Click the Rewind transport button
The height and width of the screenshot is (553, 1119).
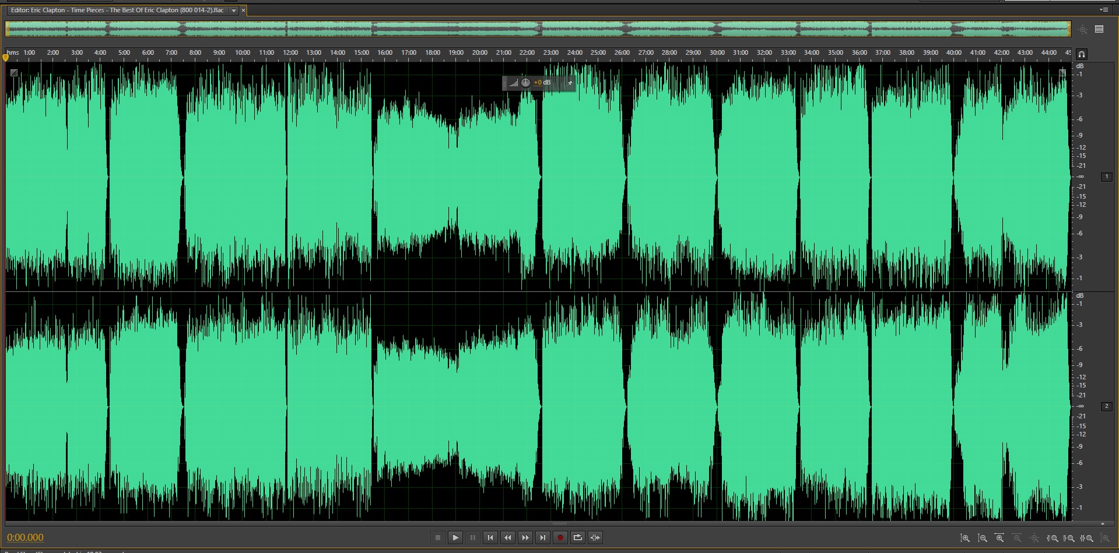tap(507, 538)
